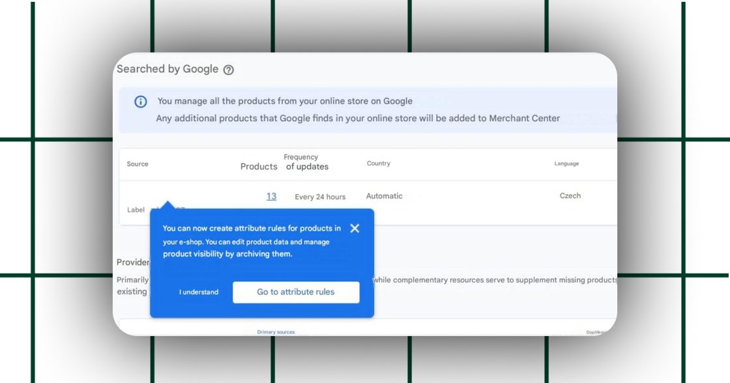730x383 pixels.
Task: Click the info icon in the blue banner
Action: pos(141,102)
